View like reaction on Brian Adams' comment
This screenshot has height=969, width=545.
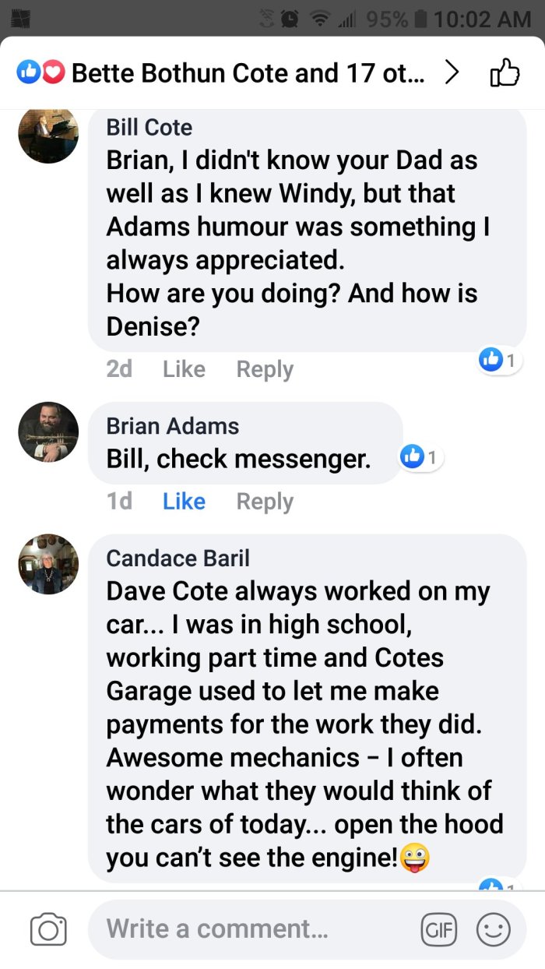pyautogui.click(x=420, y=457)
